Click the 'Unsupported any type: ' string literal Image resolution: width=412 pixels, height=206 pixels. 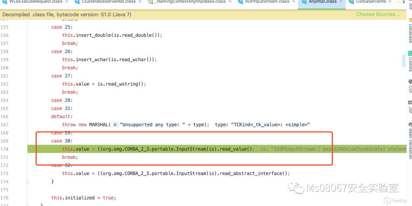[153, 125]
